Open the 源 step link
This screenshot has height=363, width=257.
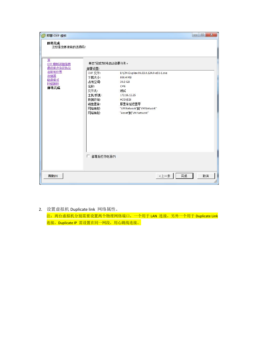click(49, 60)
